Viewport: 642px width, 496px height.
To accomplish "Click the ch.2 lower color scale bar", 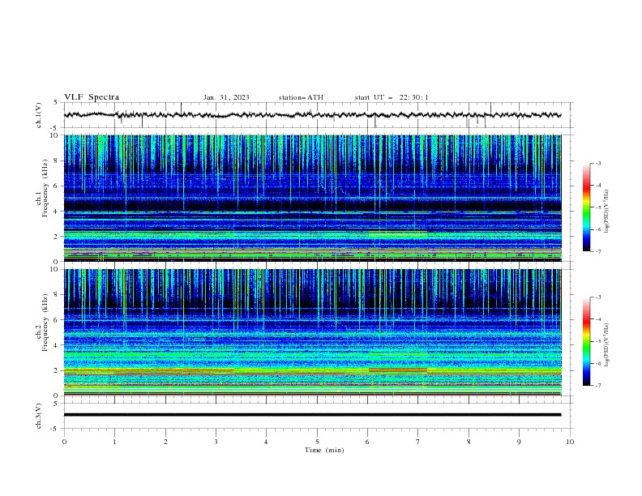I will (586, 341).
